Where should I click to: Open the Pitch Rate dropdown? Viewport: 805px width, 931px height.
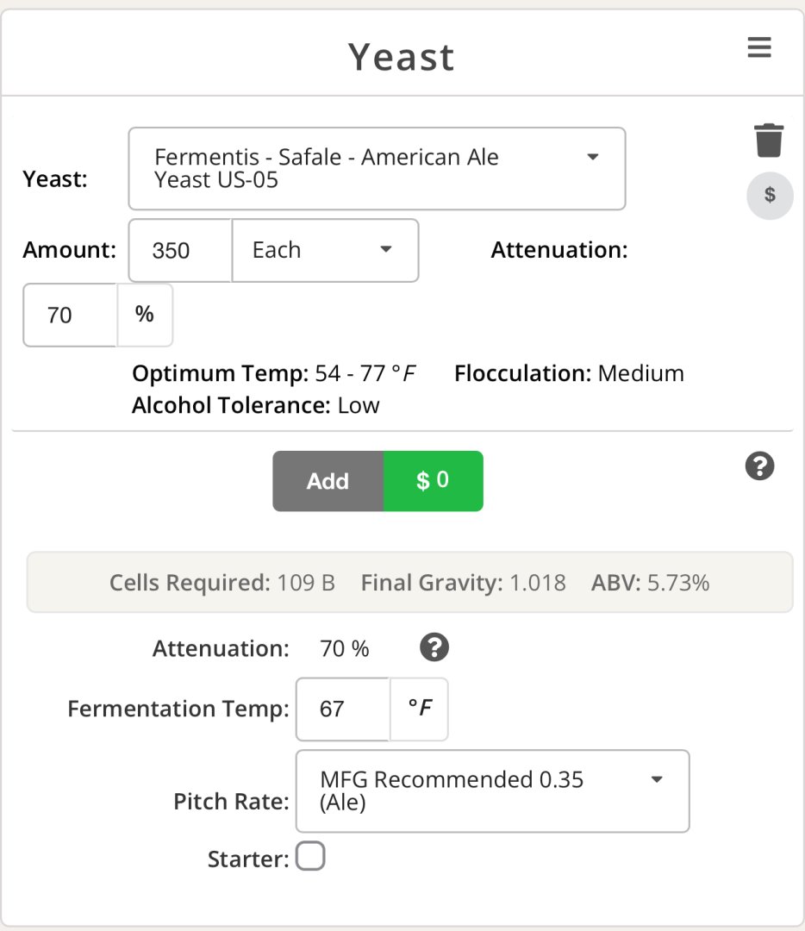click(x=493, y=790)
